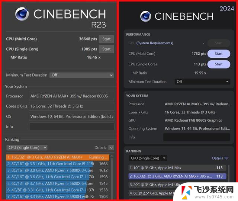Select 2024 ranking row 16C/32T AMD RYZEN AI MAX+ 395
Screen dimensions: 238x201
[177, 176]
